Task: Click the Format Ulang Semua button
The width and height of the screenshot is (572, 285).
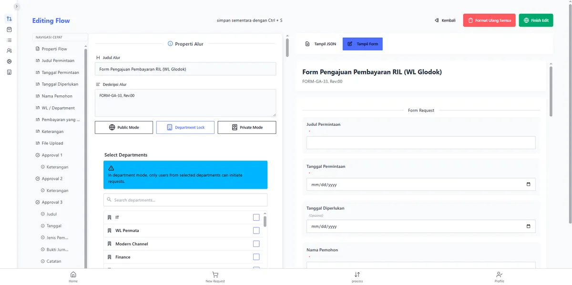Action: [x=489, y=20]
